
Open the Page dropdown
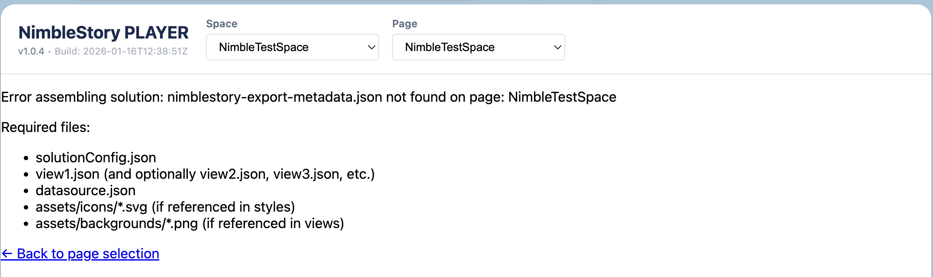[x=478, y=47]
